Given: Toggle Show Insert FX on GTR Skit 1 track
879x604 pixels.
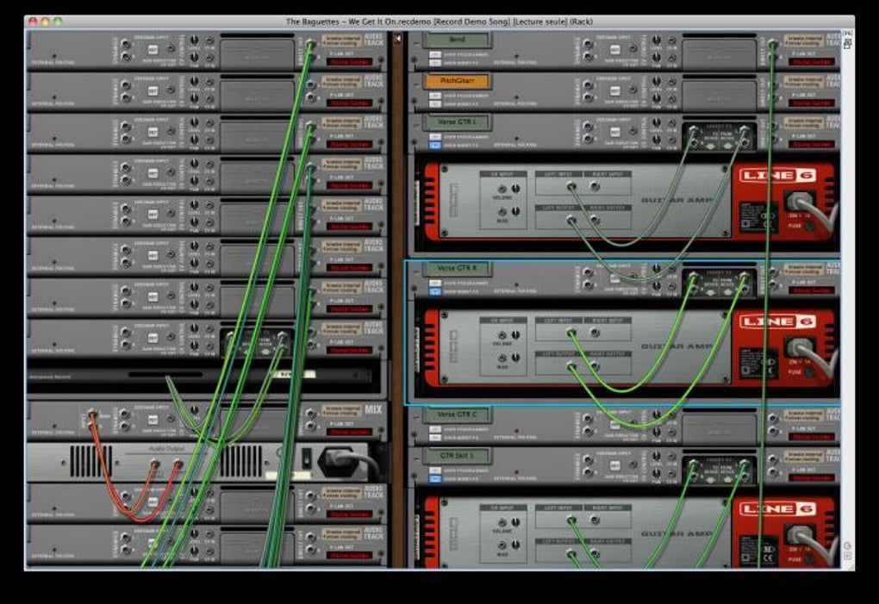Looking at the screenshot, I should (435, 479).
